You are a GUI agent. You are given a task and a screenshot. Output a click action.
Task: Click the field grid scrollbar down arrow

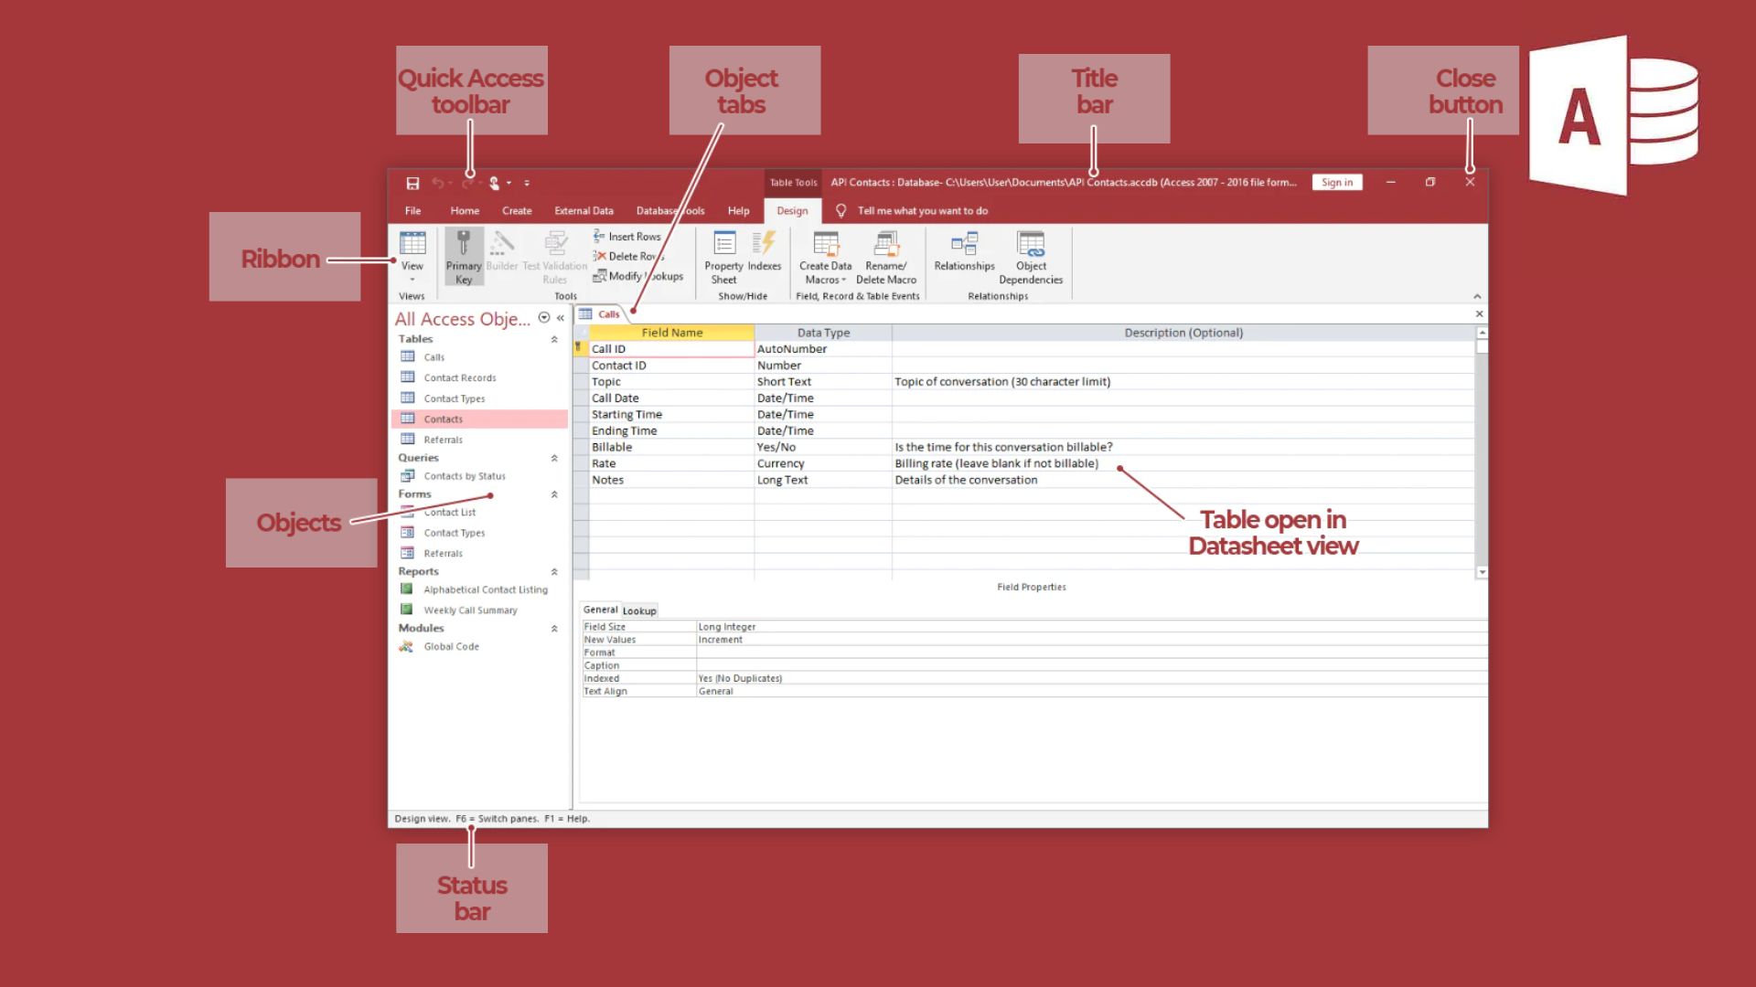1482,573
